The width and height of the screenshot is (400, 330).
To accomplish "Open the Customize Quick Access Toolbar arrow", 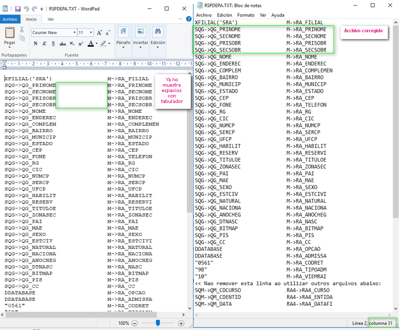I will (x=42, y=9).
